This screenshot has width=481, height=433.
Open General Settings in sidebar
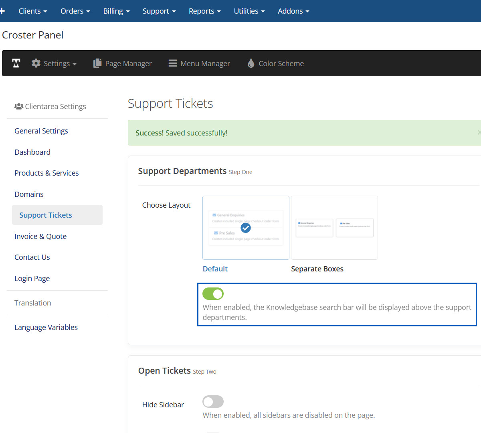click(x=41, y=131)
